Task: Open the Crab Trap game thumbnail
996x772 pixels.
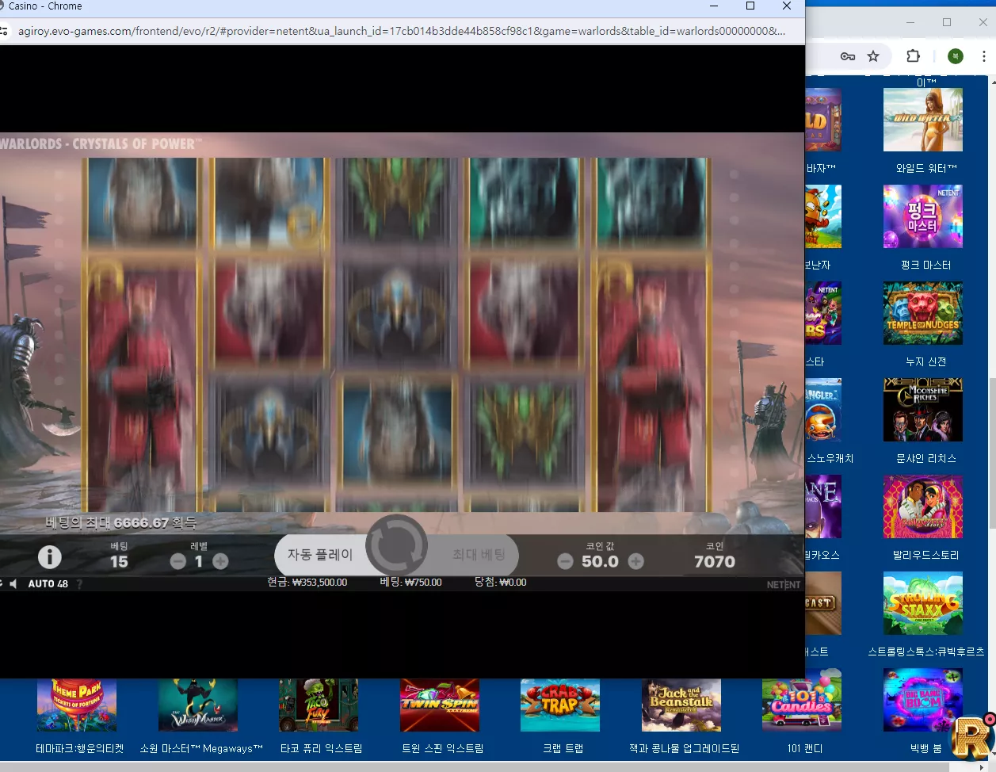Action: [x=560, y=705]
